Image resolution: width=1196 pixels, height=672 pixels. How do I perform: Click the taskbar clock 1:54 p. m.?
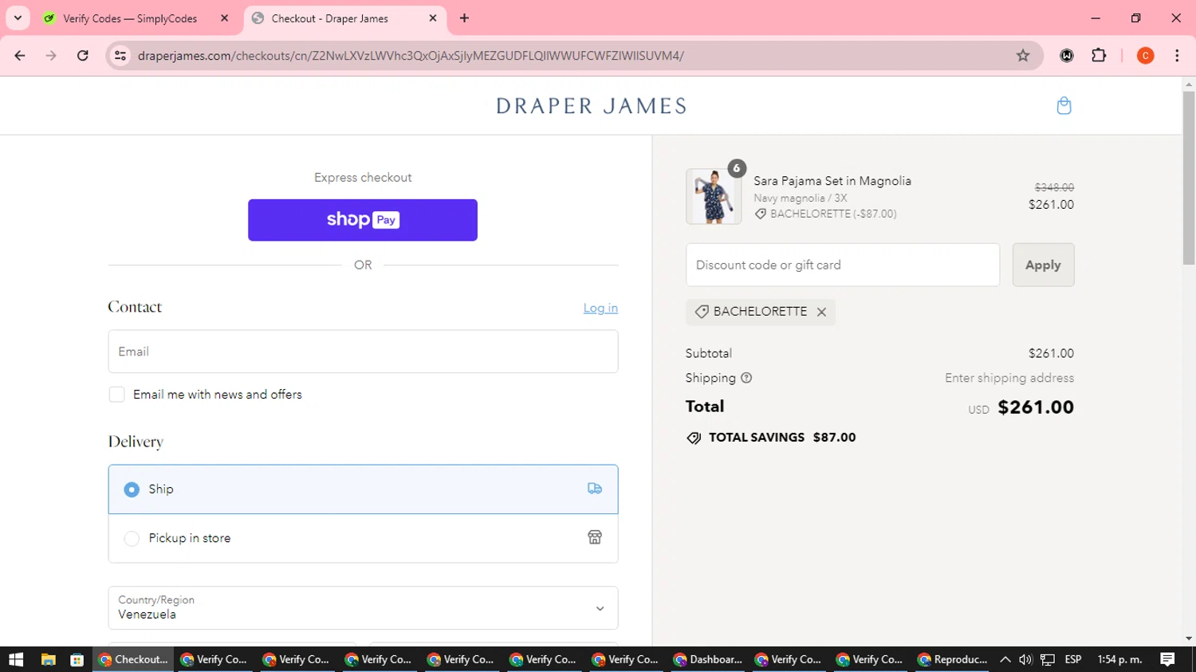[1119, 659]
